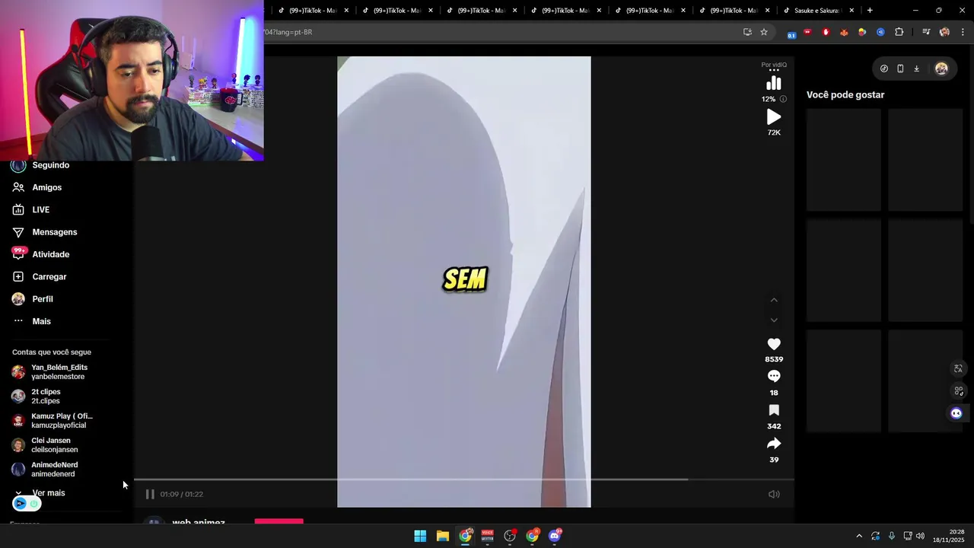The width and height of the screenshot is (974, 548).
Task: Like the video with heart icon
Action: [x=774, y=344]
